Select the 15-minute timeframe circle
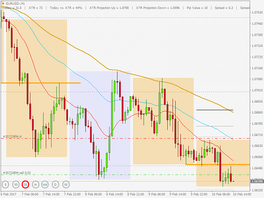The width and height of the screenshot is (264, 198). coord(16,185)
